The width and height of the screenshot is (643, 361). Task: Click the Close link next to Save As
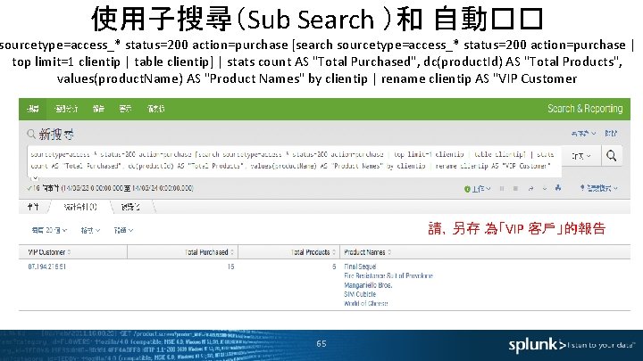click(x=611, y=134)
